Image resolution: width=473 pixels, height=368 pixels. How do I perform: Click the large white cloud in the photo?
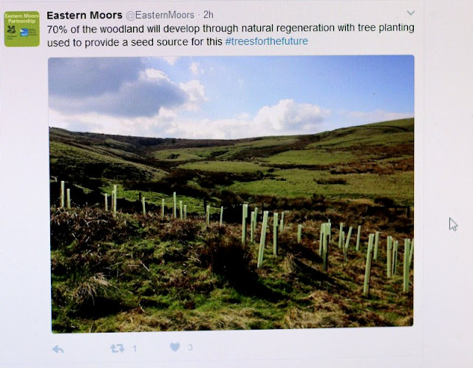click(289, 115)
